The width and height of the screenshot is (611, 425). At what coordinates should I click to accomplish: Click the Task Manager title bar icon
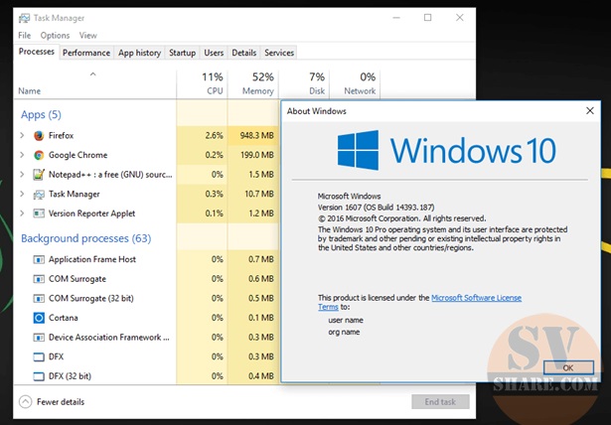click(24, 18)
